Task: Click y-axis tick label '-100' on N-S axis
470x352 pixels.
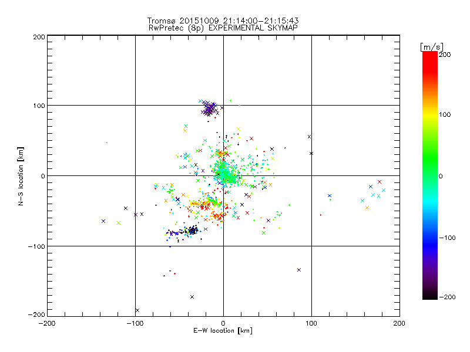Action: pyautogui.click(x=36, y=246)
